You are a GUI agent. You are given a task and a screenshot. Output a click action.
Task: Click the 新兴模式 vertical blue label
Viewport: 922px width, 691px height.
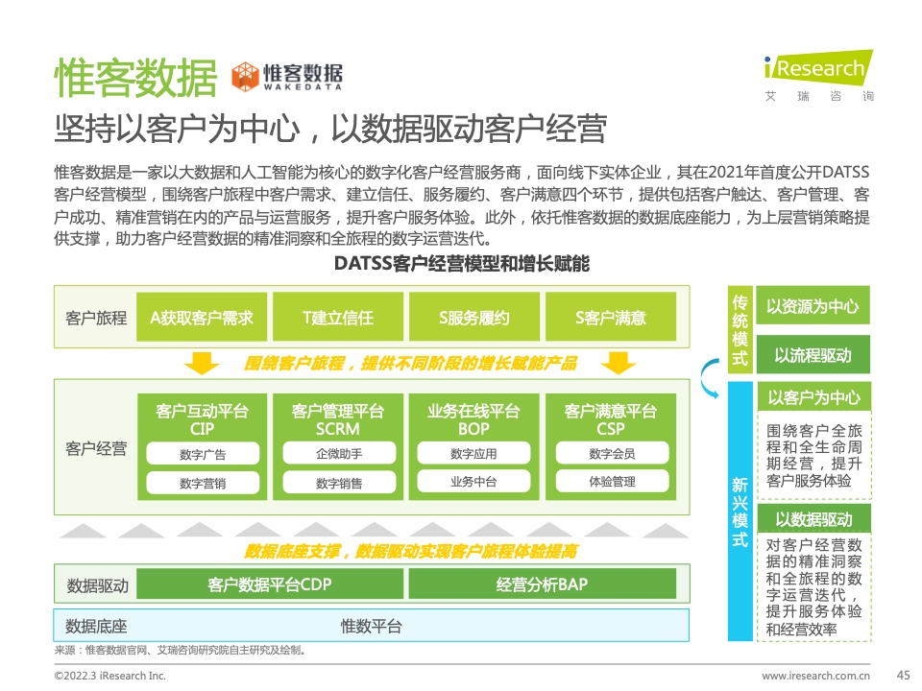click(x=740, y=512)
